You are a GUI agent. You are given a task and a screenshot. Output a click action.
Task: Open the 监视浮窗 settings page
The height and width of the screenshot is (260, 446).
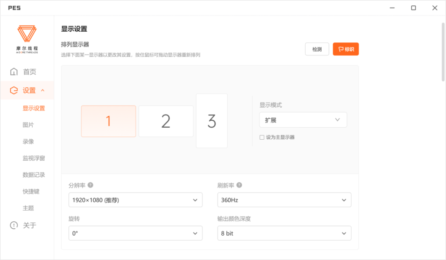coord(33,158)
